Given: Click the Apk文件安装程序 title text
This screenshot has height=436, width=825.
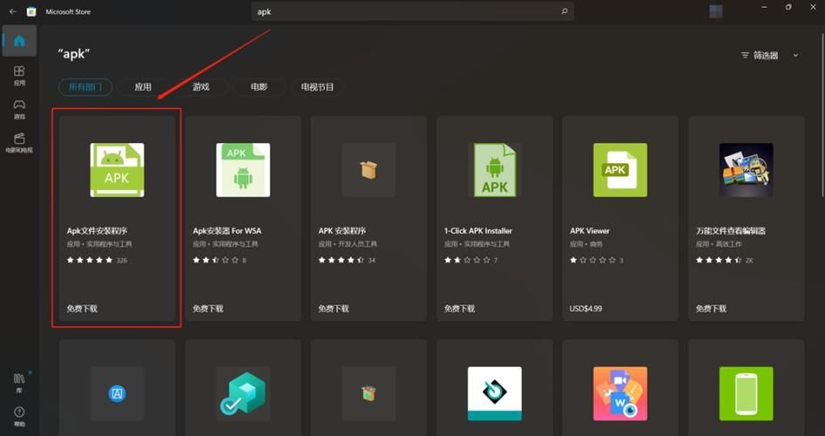Looking at the screenshot, I should pyautogui.click(x=97, y=230).
